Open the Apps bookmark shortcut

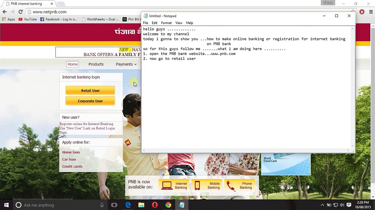pyautogui.click(x=8, y=19)
